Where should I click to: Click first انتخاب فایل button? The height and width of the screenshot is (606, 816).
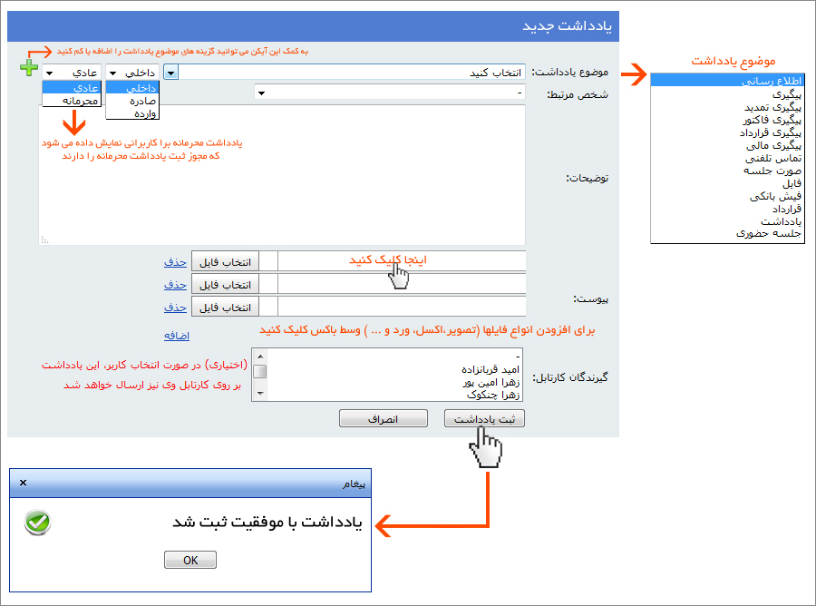(x=225, y=262)
